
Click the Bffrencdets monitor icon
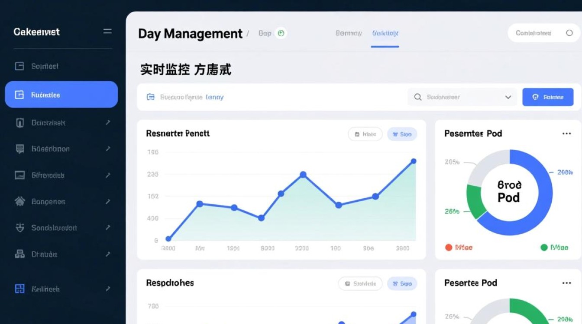(x=19, y=175)
